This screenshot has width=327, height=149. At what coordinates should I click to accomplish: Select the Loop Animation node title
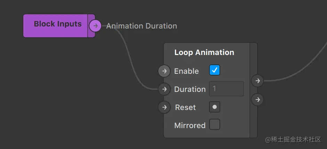(204, 53)
